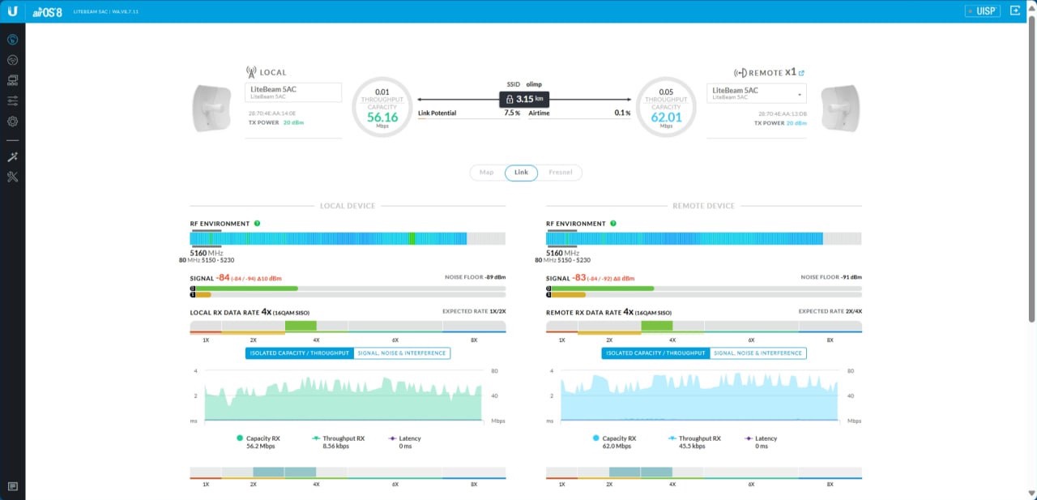Click the remote TX Power 20 dBm value
Screen dimensions: 1037x500
coord(797,122)
